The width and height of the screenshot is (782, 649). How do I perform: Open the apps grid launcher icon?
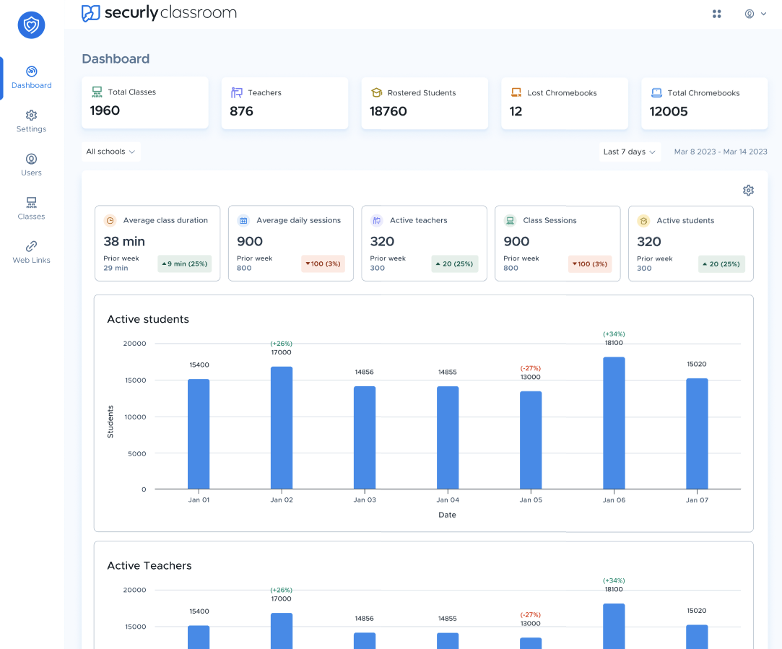(x=717, y=14)
